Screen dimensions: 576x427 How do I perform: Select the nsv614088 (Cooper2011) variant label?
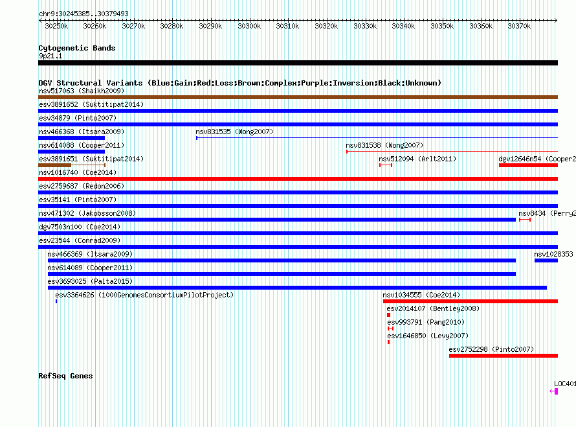[82, 145]
